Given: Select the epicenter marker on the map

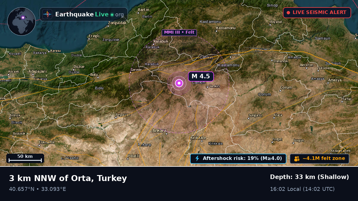Looking at the screenshot, I should coord(179,83).
